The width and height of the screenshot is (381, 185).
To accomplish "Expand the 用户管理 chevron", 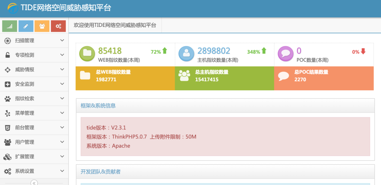I will pos(62,142).
